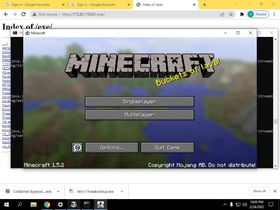Click console scrollbar up arrow
Image resolution: width=280 pixels, height=210 pixels.
point(275,39)
